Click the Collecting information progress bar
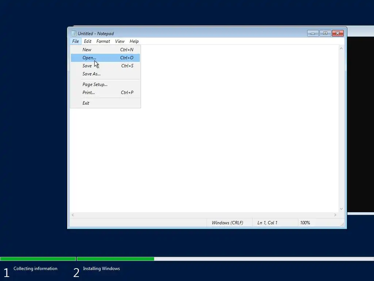Image resolution: width=374 pixels, height=281 pixels. click(x=38, y=259)
